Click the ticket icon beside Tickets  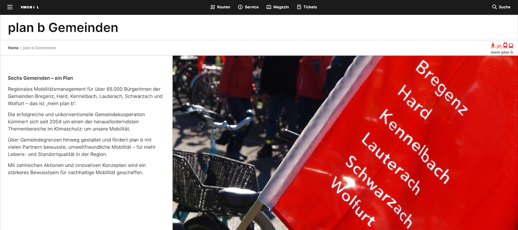pyautogui.click(x=299, y=7)
